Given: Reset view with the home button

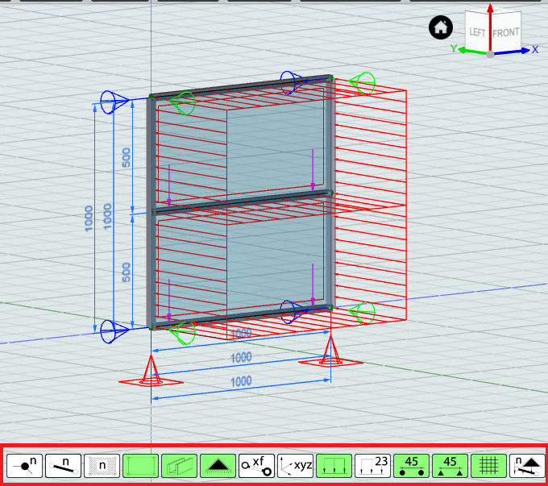Looking at the screenshot, I should pos(441,27).
